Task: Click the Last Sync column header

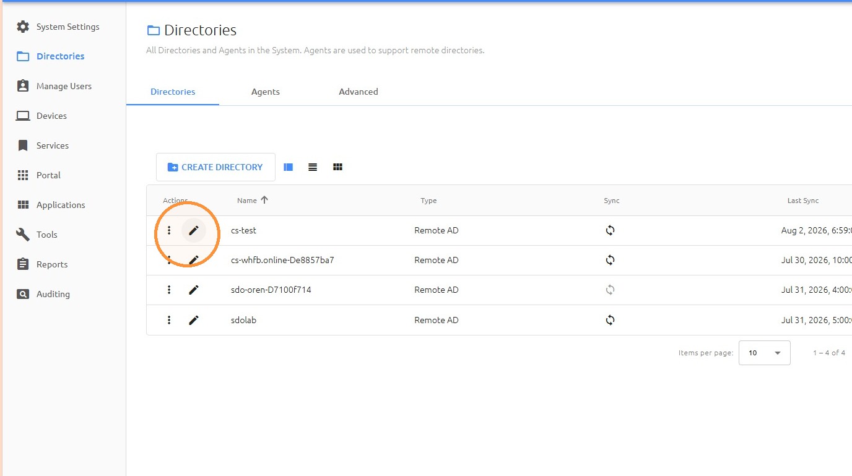Action: [x=803, y=201]
